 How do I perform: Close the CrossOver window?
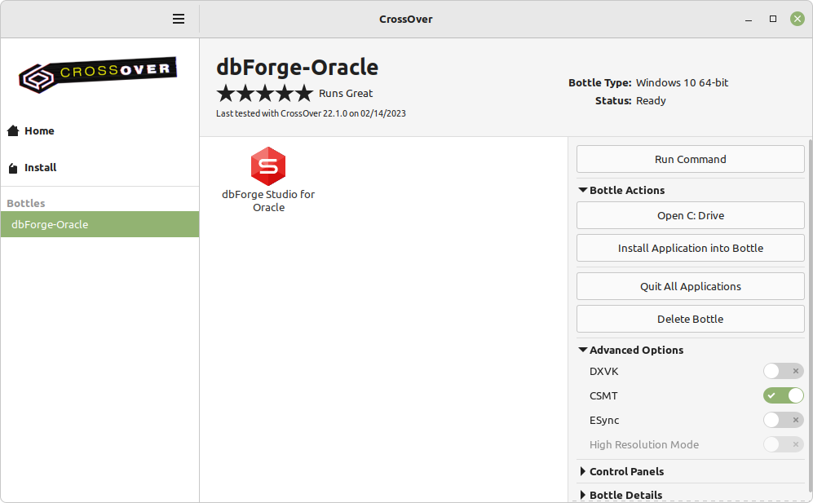797,20
